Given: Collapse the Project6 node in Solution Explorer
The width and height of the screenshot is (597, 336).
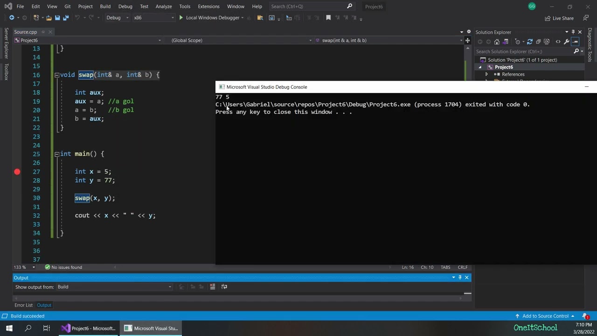Looking at the screenshot, I should coord(480,67).
